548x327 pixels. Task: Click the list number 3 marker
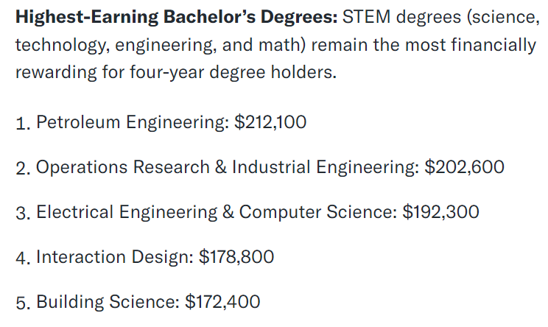pos(23,213)
